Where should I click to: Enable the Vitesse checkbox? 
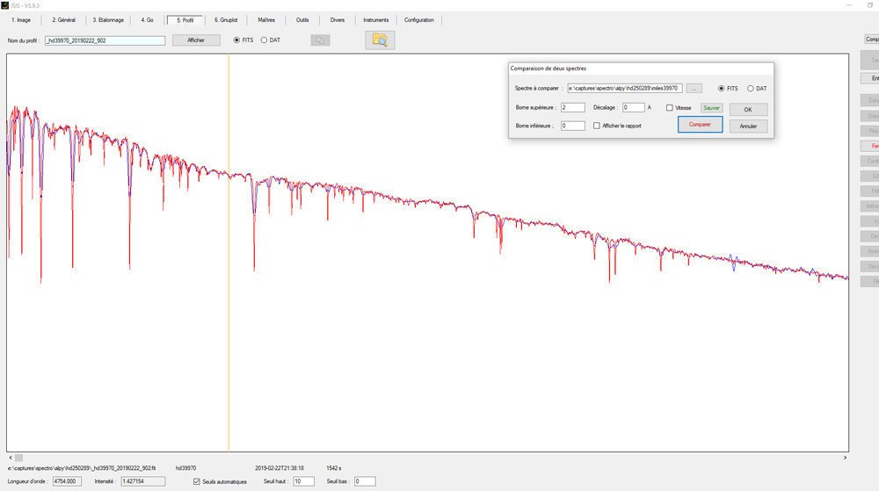tap(669, 107)
